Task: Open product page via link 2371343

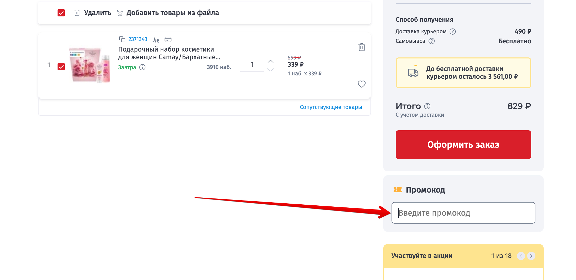Action: (137, 39)
